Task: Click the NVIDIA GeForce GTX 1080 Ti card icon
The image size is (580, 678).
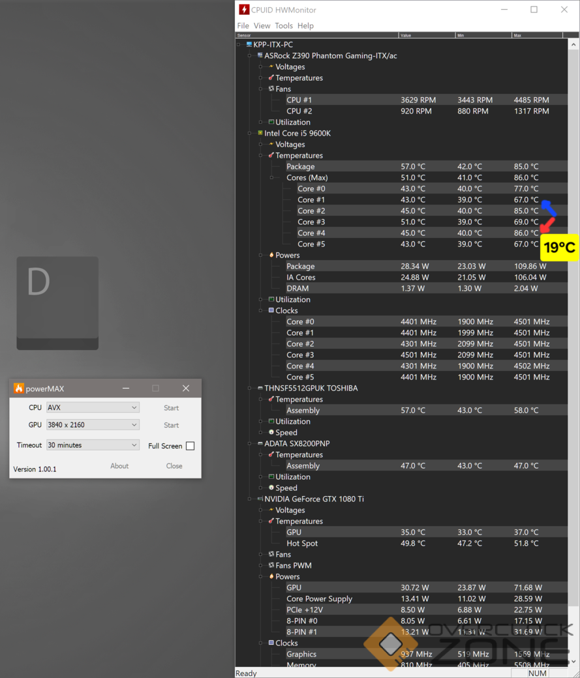Action: (x=260, y=499)
